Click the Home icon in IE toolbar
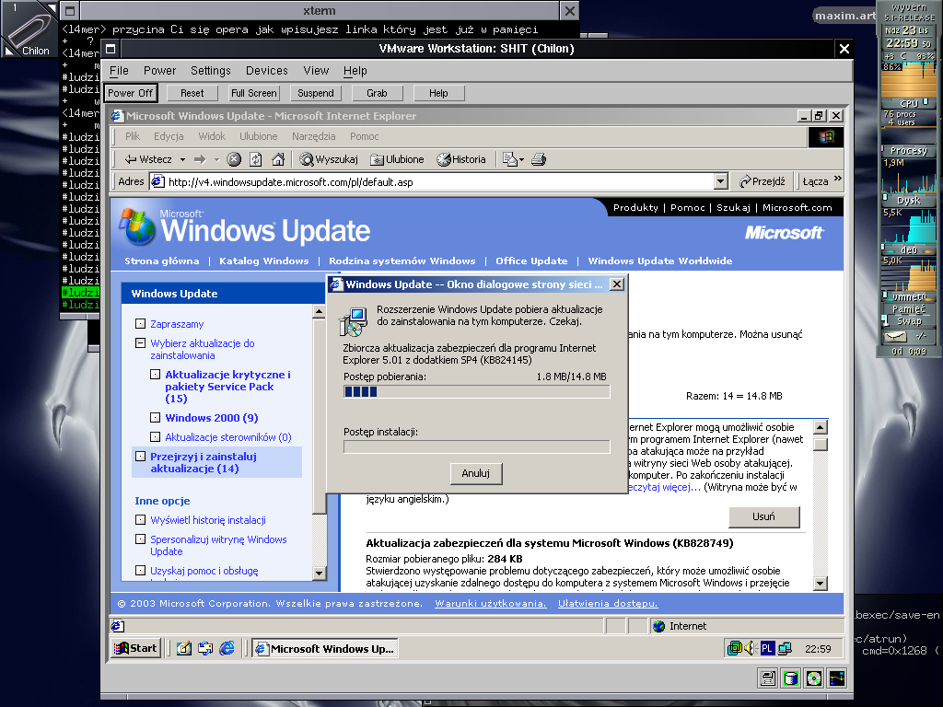The height and width of the screenshot is (707, 943). click(x=276, y=159)
